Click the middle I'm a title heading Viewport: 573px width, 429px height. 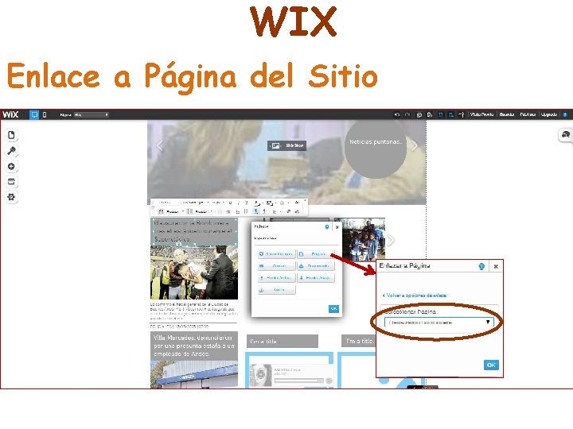click(282, 342)
